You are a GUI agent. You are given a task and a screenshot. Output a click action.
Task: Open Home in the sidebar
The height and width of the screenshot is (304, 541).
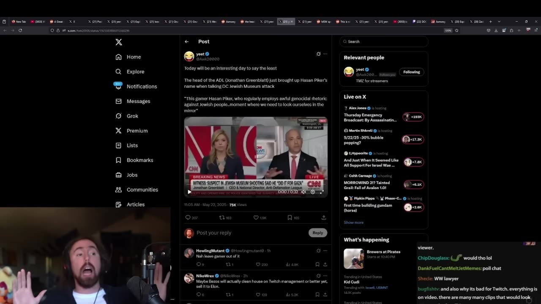click(x=128, y=57)
